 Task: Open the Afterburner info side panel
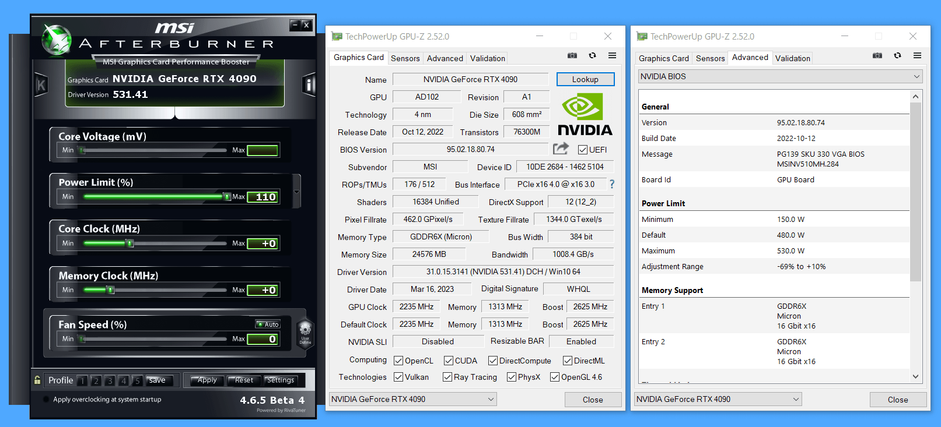pyautogui.click(x=309, y=85)
